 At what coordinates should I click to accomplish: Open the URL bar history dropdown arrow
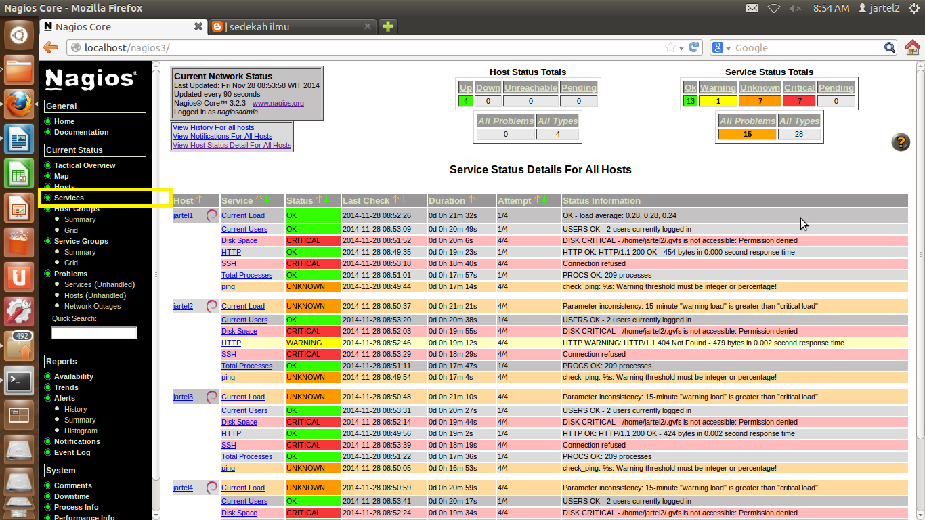[x=682, y=48]
